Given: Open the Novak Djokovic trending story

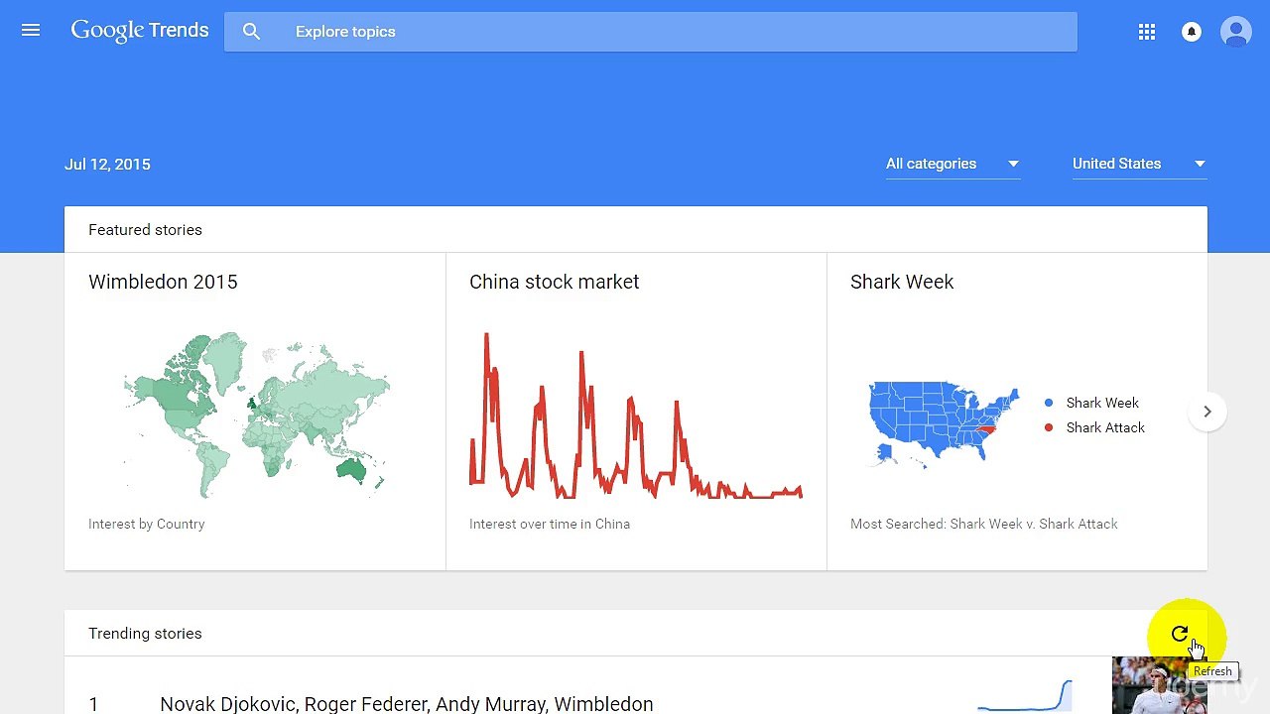Looking at the screenshot, I should pyautogui.click(x=406, y=704).
